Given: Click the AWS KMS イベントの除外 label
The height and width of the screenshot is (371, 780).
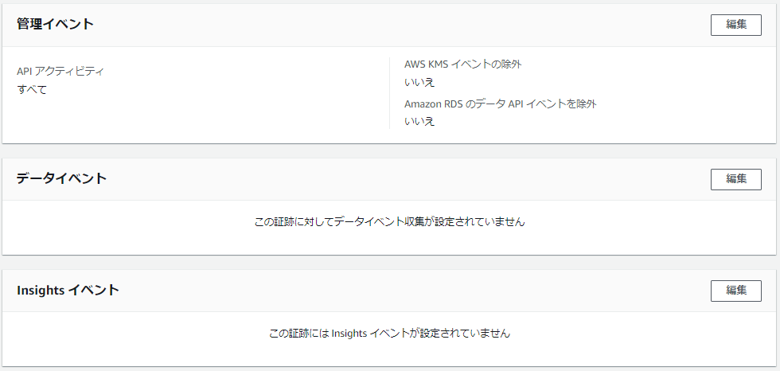Looking at the screenshot, I should coord(463,64).
